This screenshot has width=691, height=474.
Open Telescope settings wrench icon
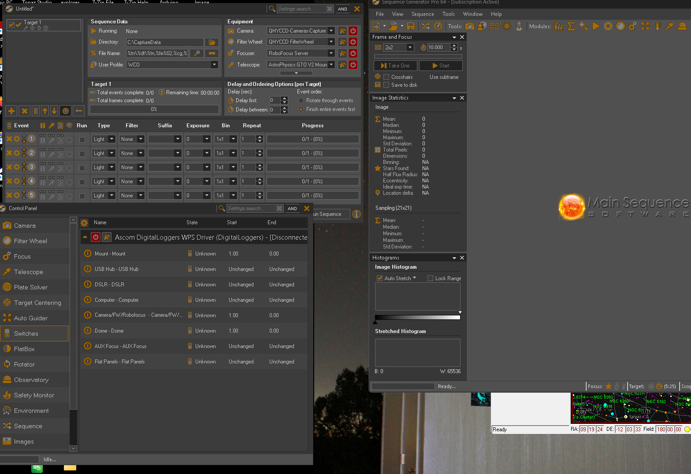coord(342,65)
